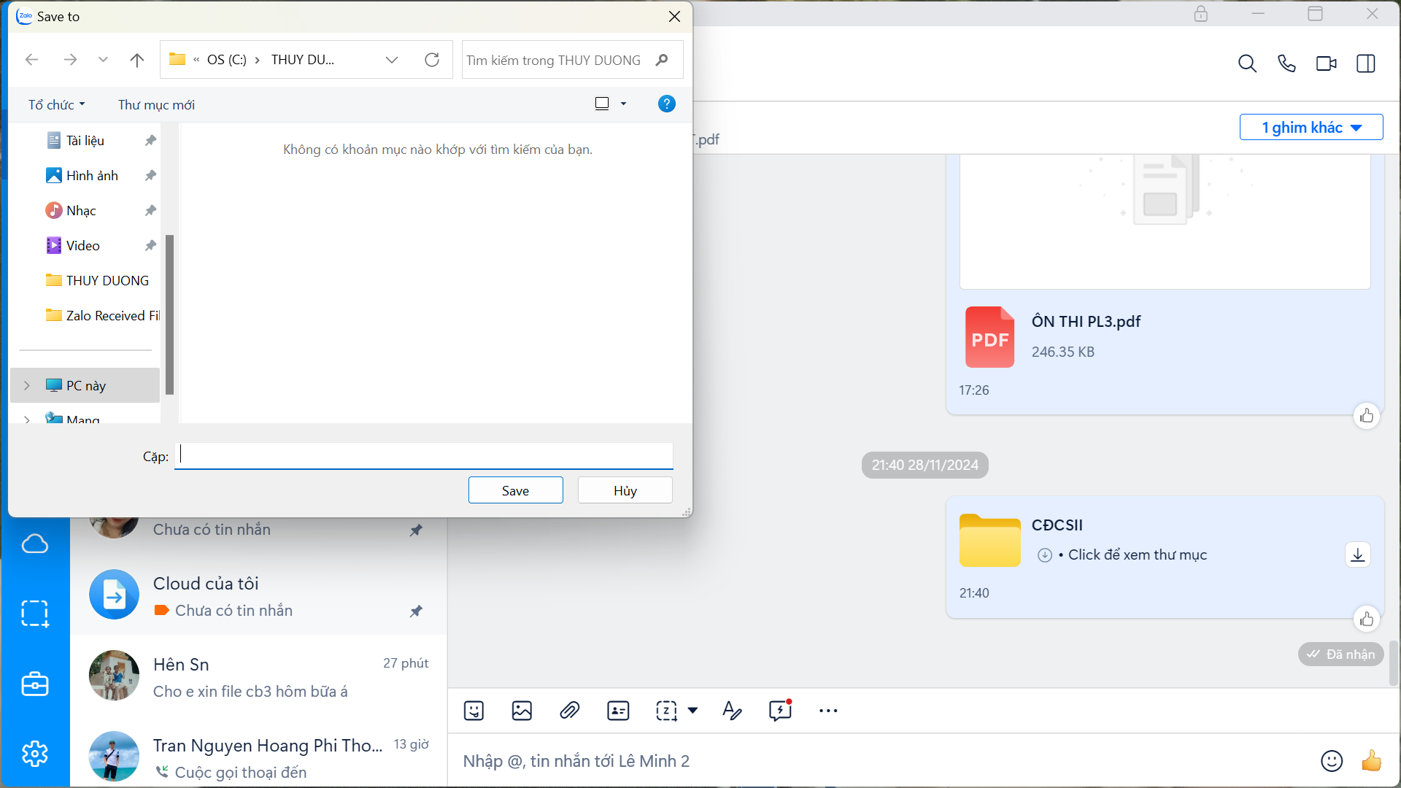Open the send contact card icon
This screenshot has width=1401, height=788.
pos(618,710)
